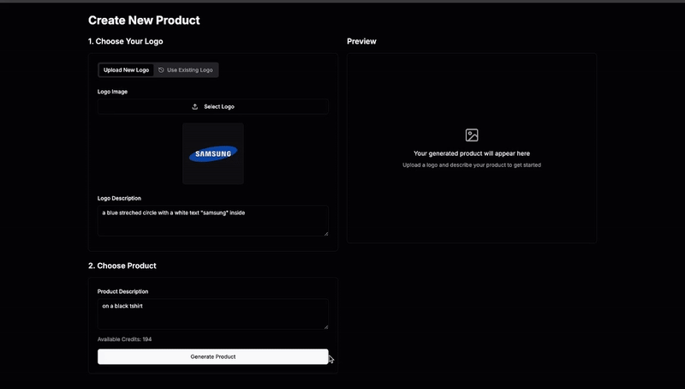Click the 'Logo Image' label
Image resolution: width=685 pixels, height=389 pixels.
coord(113,92)
